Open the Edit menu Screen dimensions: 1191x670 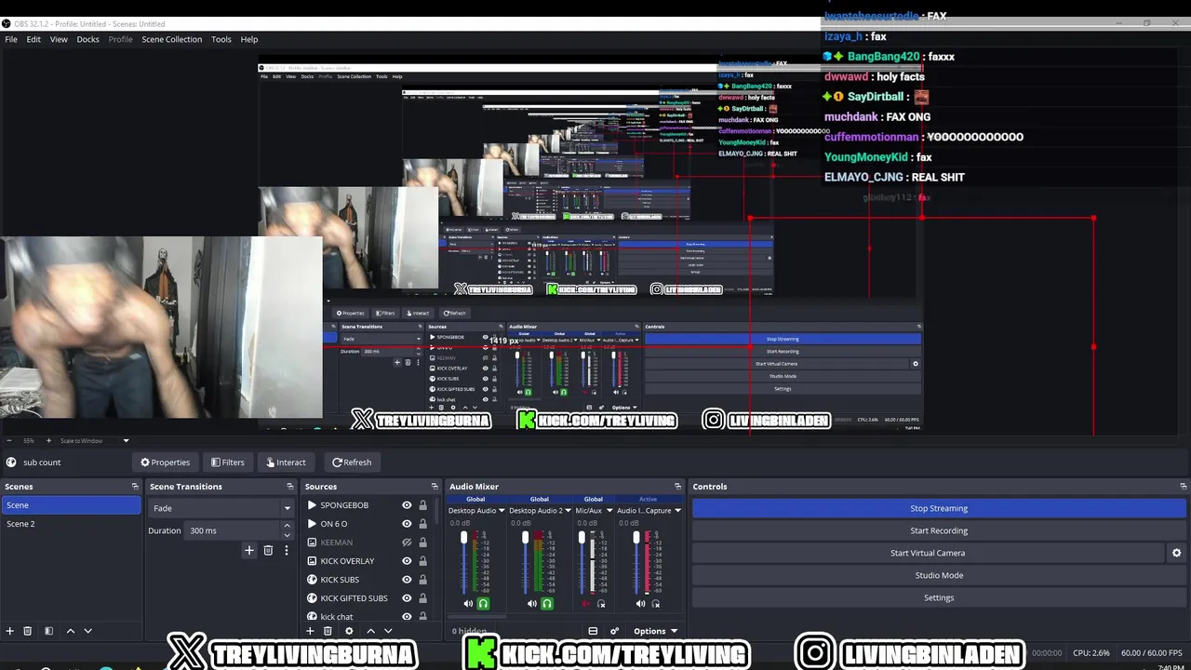[x=33, y=39]
